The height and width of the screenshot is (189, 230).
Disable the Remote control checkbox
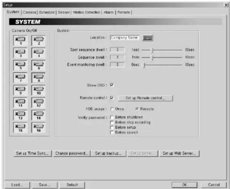[112, 98]
